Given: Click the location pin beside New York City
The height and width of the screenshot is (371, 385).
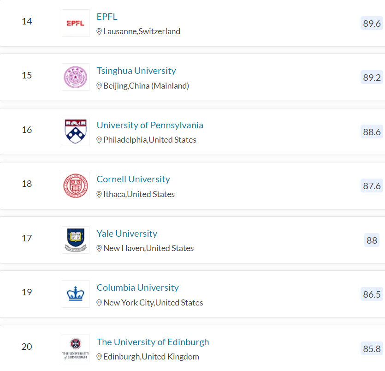Looking at the screenshot, I should tap(99, 303).
